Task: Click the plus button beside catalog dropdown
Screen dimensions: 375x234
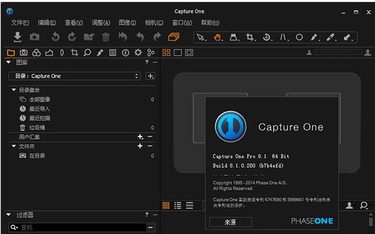Action: coord(150,76)
